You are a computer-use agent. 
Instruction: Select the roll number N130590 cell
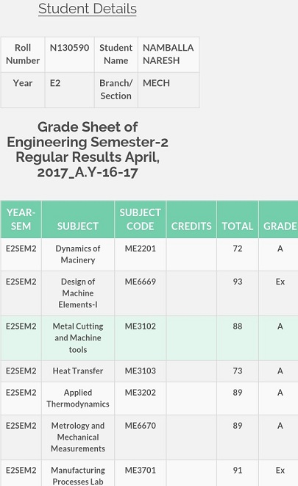point(69,54)
